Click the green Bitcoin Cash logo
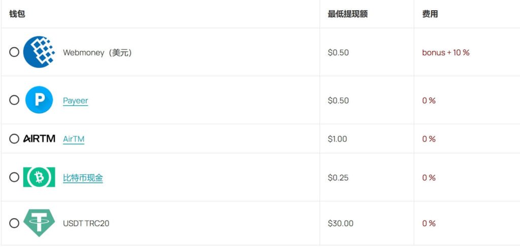 [x=39, y=178]
